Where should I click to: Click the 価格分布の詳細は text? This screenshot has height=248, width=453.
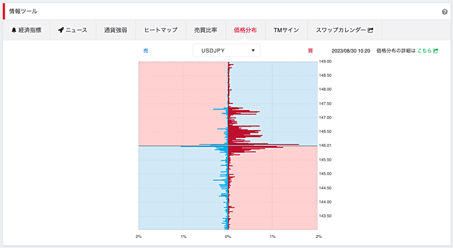tap(396, 51)
